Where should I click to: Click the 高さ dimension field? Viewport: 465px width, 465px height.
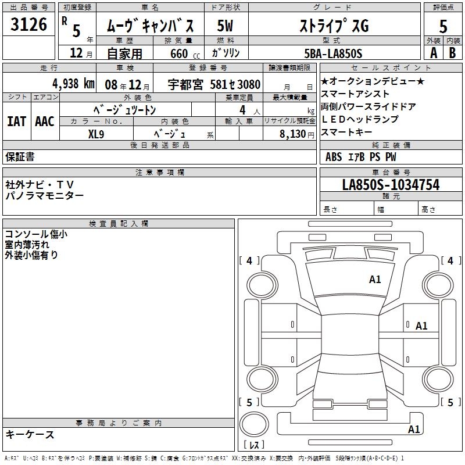pyautogui.click(x=440, y=209)
